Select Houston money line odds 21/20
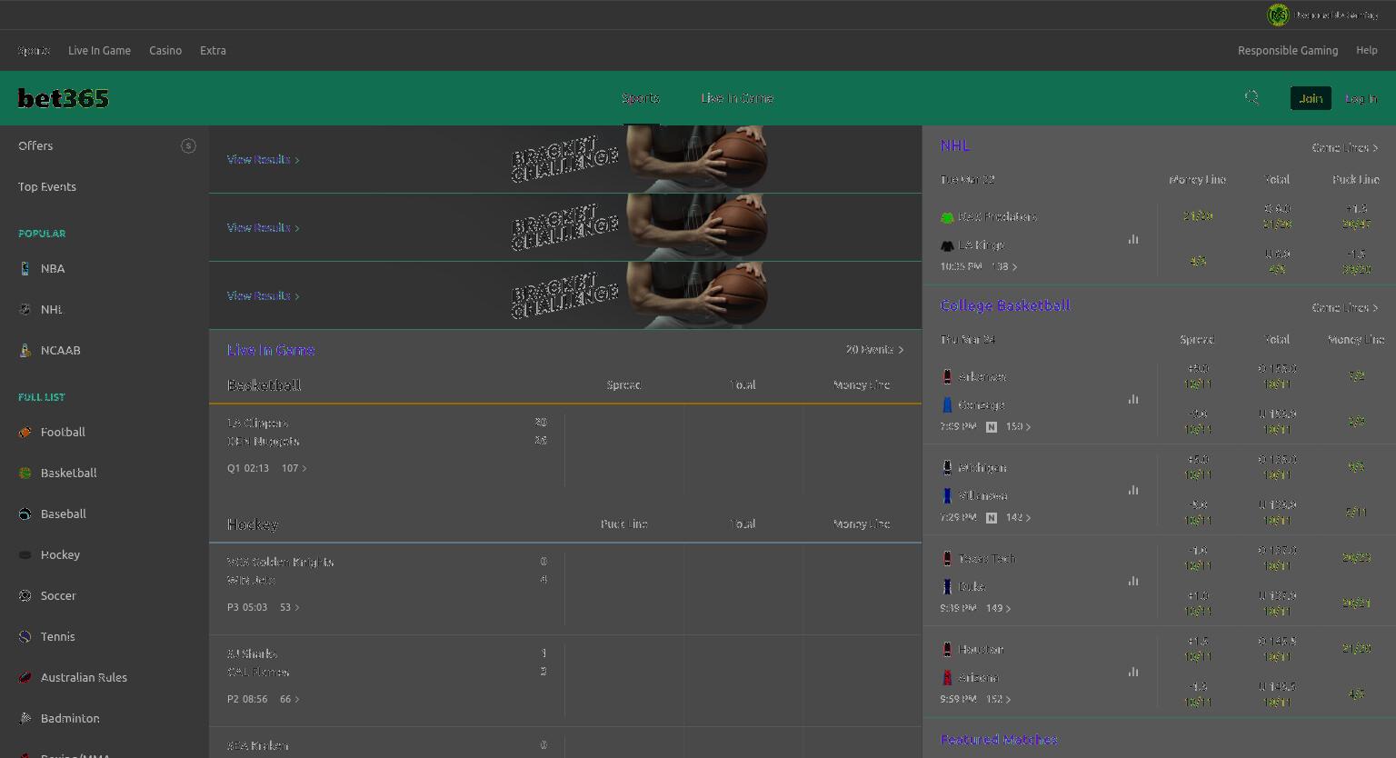This screenshot has height=758, width=1396. click(x=1356, y=648)
